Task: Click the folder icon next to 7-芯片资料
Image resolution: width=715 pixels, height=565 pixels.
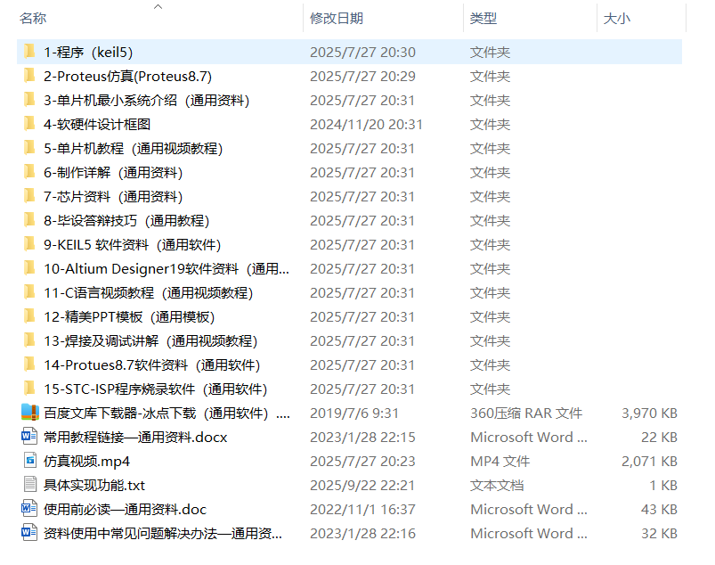Action: pos(29,196)
